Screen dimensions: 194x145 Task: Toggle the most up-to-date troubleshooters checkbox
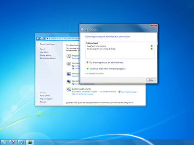click(x=67, y=103)
